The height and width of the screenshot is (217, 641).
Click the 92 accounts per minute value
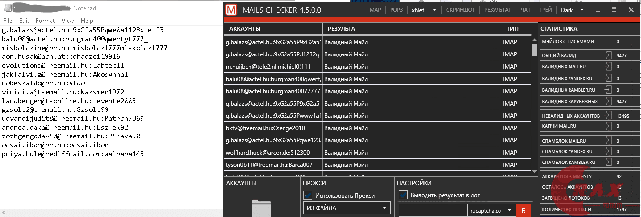pyautogui.click(x=619, y=176)
